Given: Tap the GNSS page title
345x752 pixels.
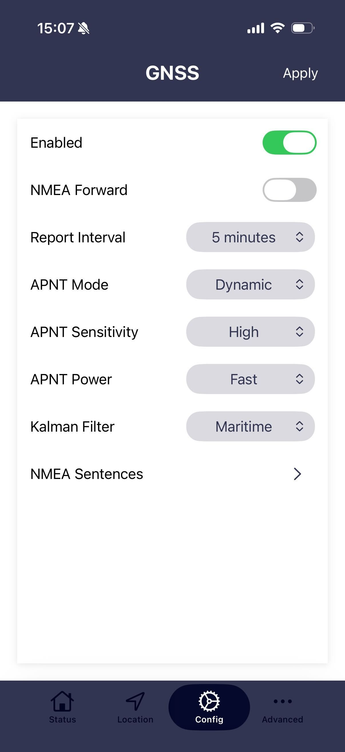Looking at the screenshot, I should pos(172,73).
